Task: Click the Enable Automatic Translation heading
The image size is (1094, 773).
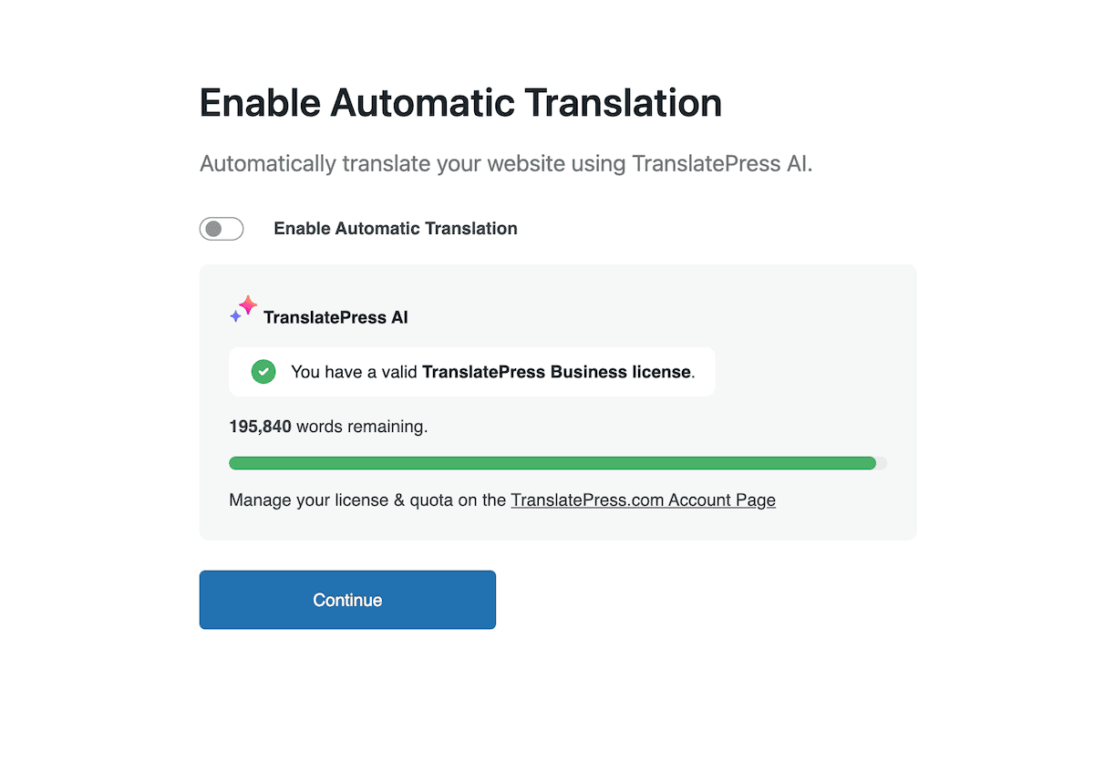Action: pyautogui.click(x=459, y=102)
